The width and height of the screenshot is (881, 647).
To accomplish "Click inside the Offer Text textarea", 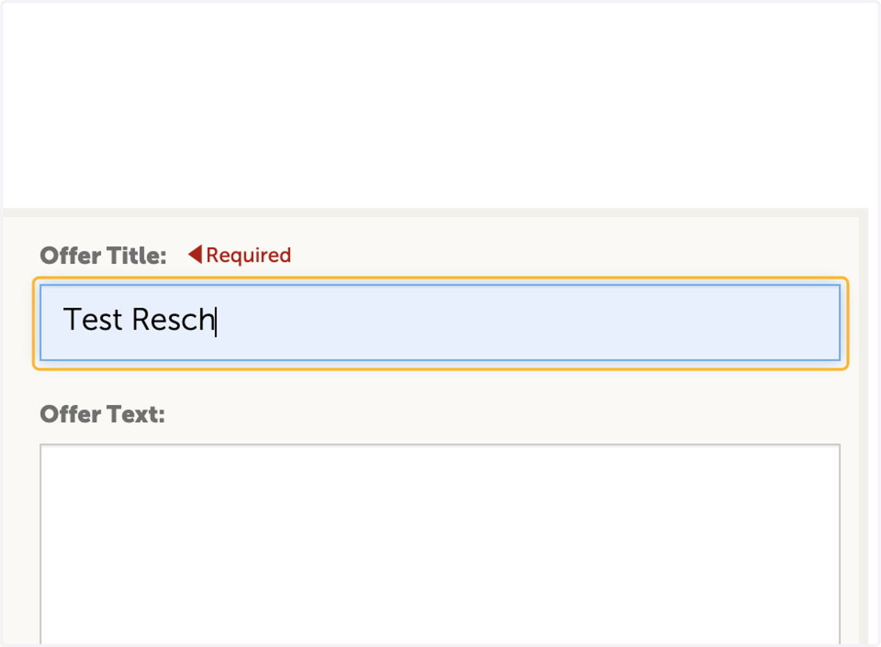I will tap(440, 544).
